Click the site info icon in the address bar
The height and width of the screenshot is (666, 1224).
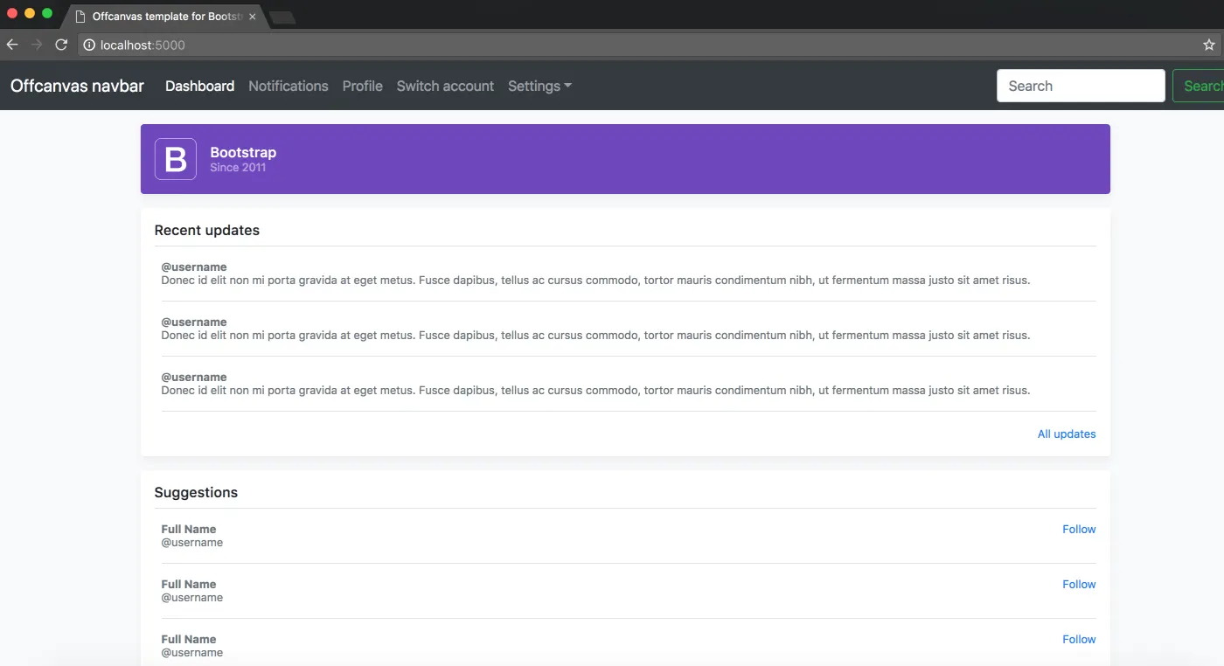click(x=89, y=45)
